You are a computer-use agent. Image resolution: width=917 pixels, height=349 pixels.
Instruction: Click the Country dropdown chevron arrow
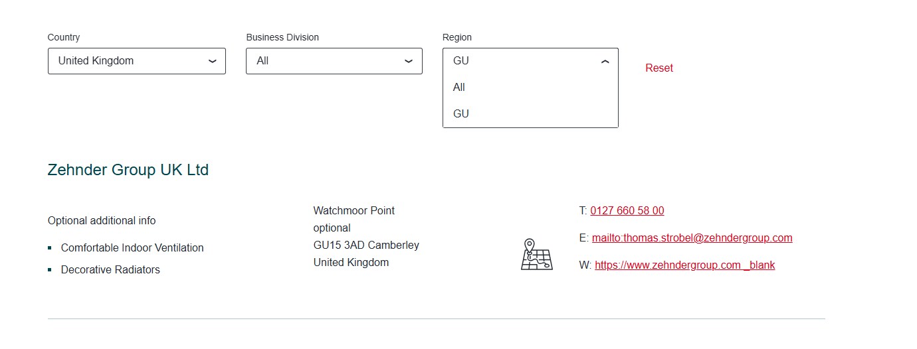[213, 61]
